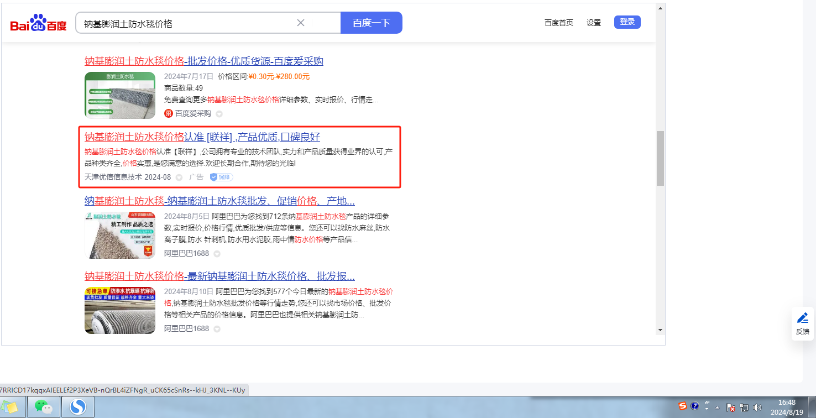Click the blue 登录 login button
This screenshot has width=816, height=418.
pos(627,22)
